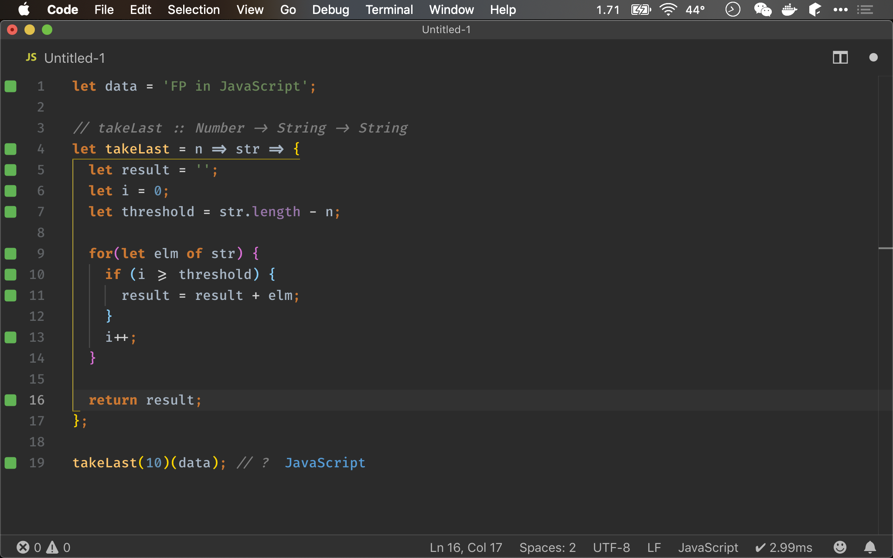Open notifications with bell icon
The height and width of the screenshot is (558, 893).
[870, 547]
